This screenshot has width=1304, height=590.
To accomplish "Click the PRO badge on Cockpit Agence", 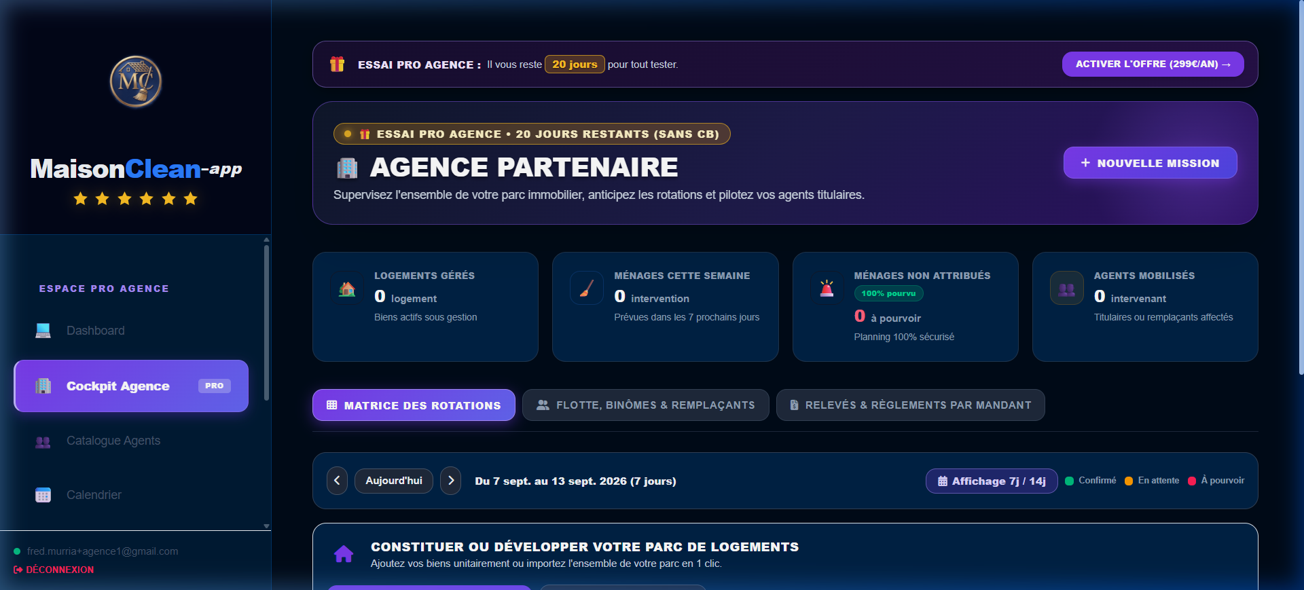I will point(215,386).
